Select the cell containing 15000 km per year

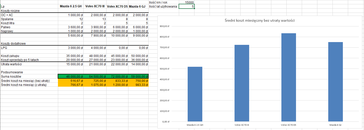coord(187,2)
